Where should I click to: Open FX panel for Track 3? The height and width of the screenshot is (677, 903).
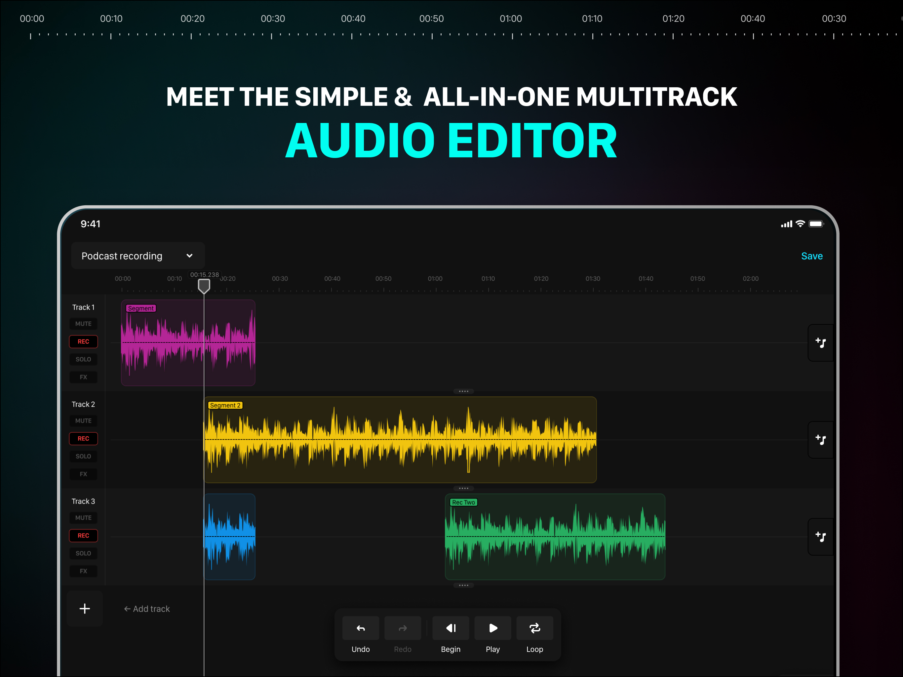click(83, 571)
